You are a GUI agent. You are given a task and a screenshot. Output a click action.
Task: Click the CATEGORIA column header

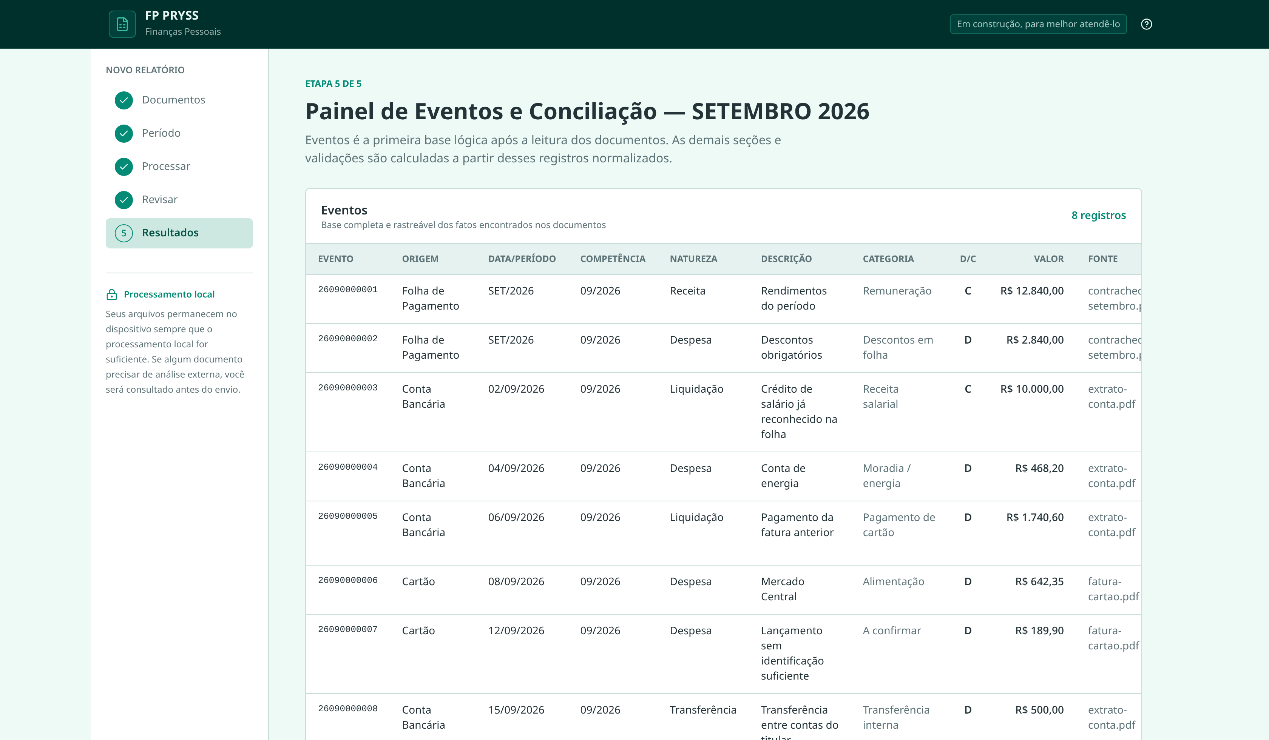888,259
